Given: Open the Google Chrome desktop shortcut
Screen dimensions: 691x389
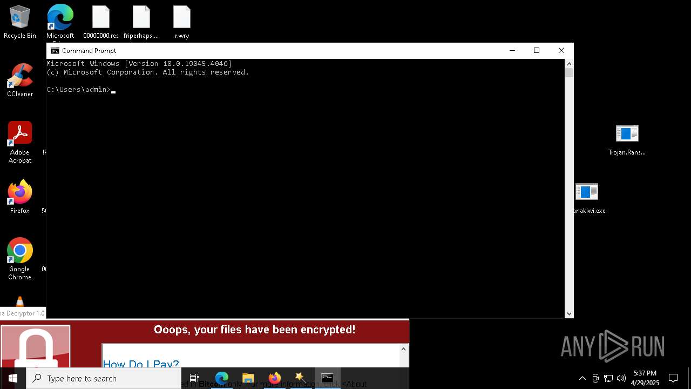Looking at the screenshot, I should click(20, 259).
